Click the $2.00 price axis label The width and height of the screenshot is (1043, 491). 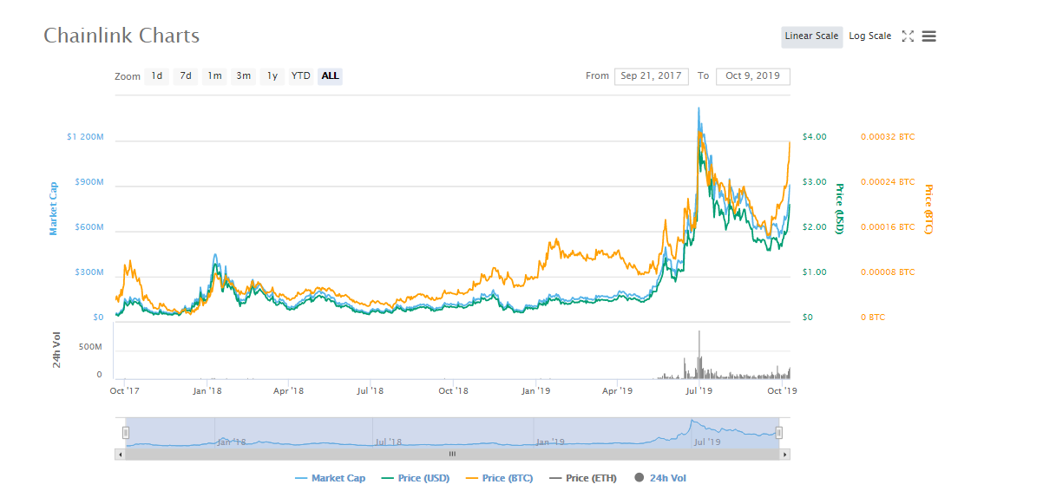[815, 227]
